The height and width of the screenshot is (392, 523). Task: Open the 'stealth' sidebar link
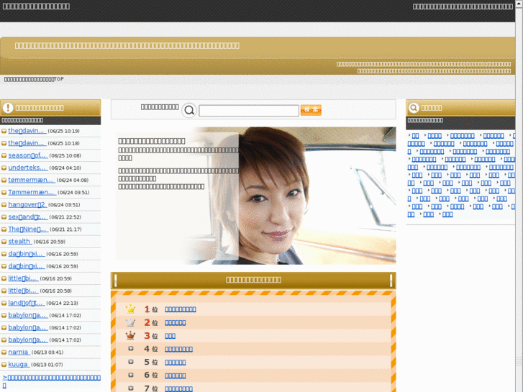(19, 242)
